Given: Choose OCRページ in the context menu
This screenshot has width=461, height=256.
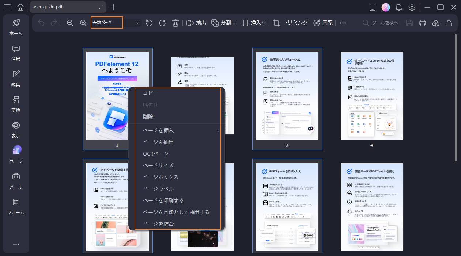Looking at the screenshot, I should (155, 153).
